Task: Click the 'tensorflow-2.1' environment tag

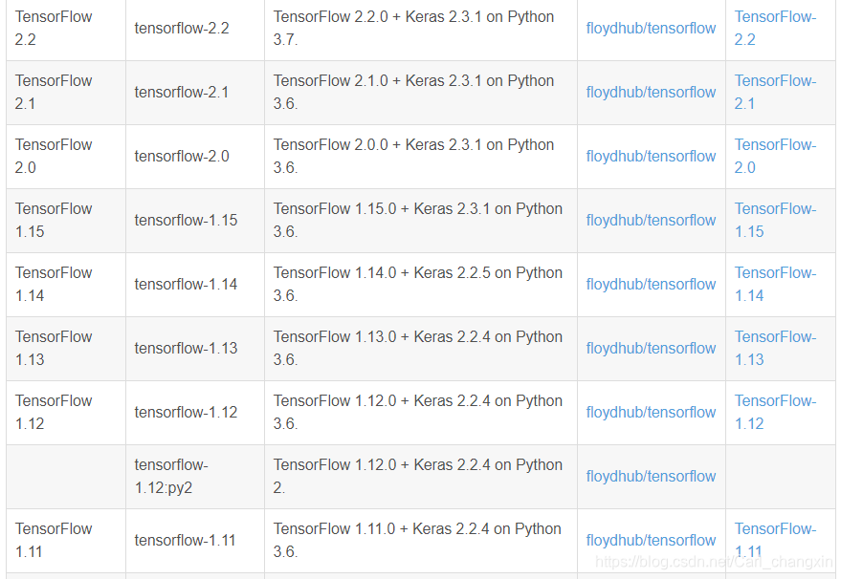Action: 181,92
